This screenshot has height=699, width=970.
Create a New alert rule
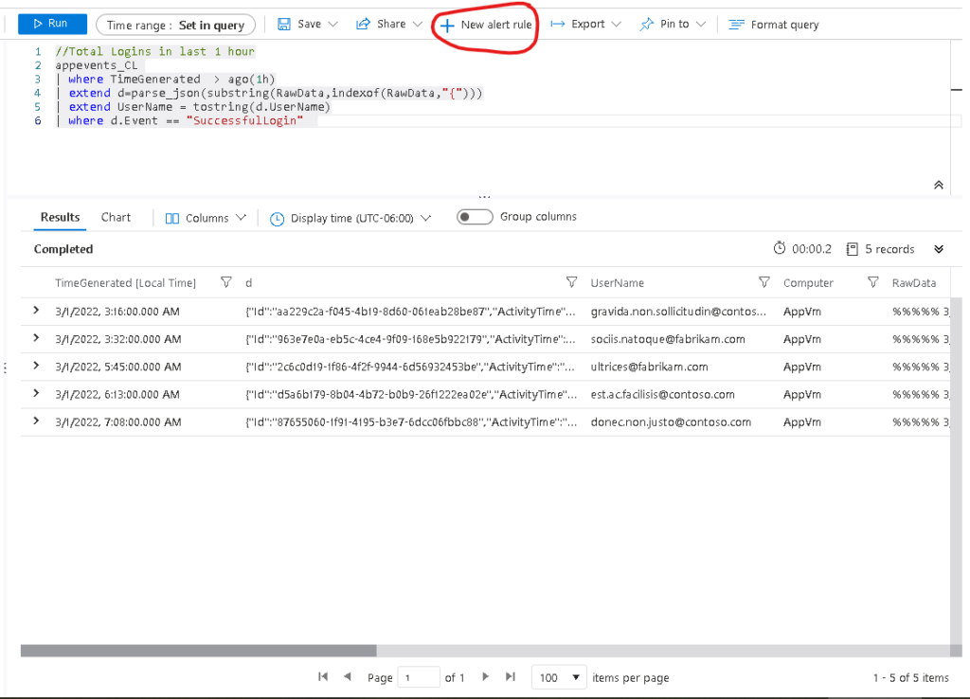487,25
